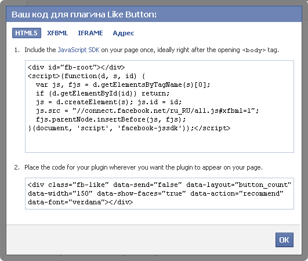This screenshot has width=308, height=261.
Task: Open the JavaScript SDK link
Action: point(78,50)
